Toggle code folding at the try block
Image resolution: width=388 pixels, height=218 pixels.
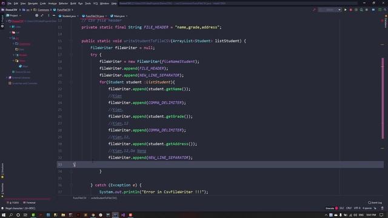(72, 54)
